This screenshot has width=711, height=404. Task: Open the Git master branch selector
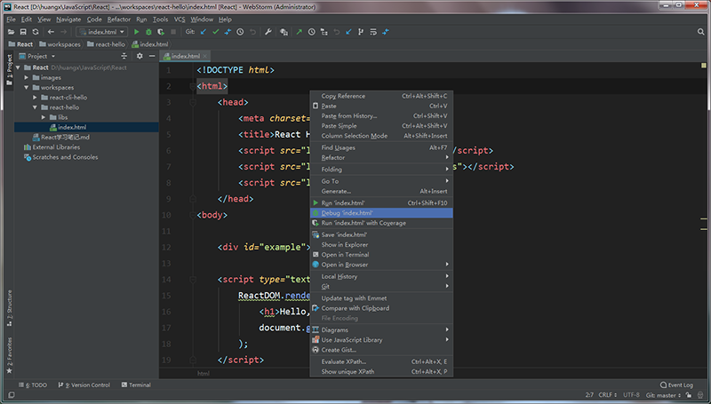click(663, 395)
